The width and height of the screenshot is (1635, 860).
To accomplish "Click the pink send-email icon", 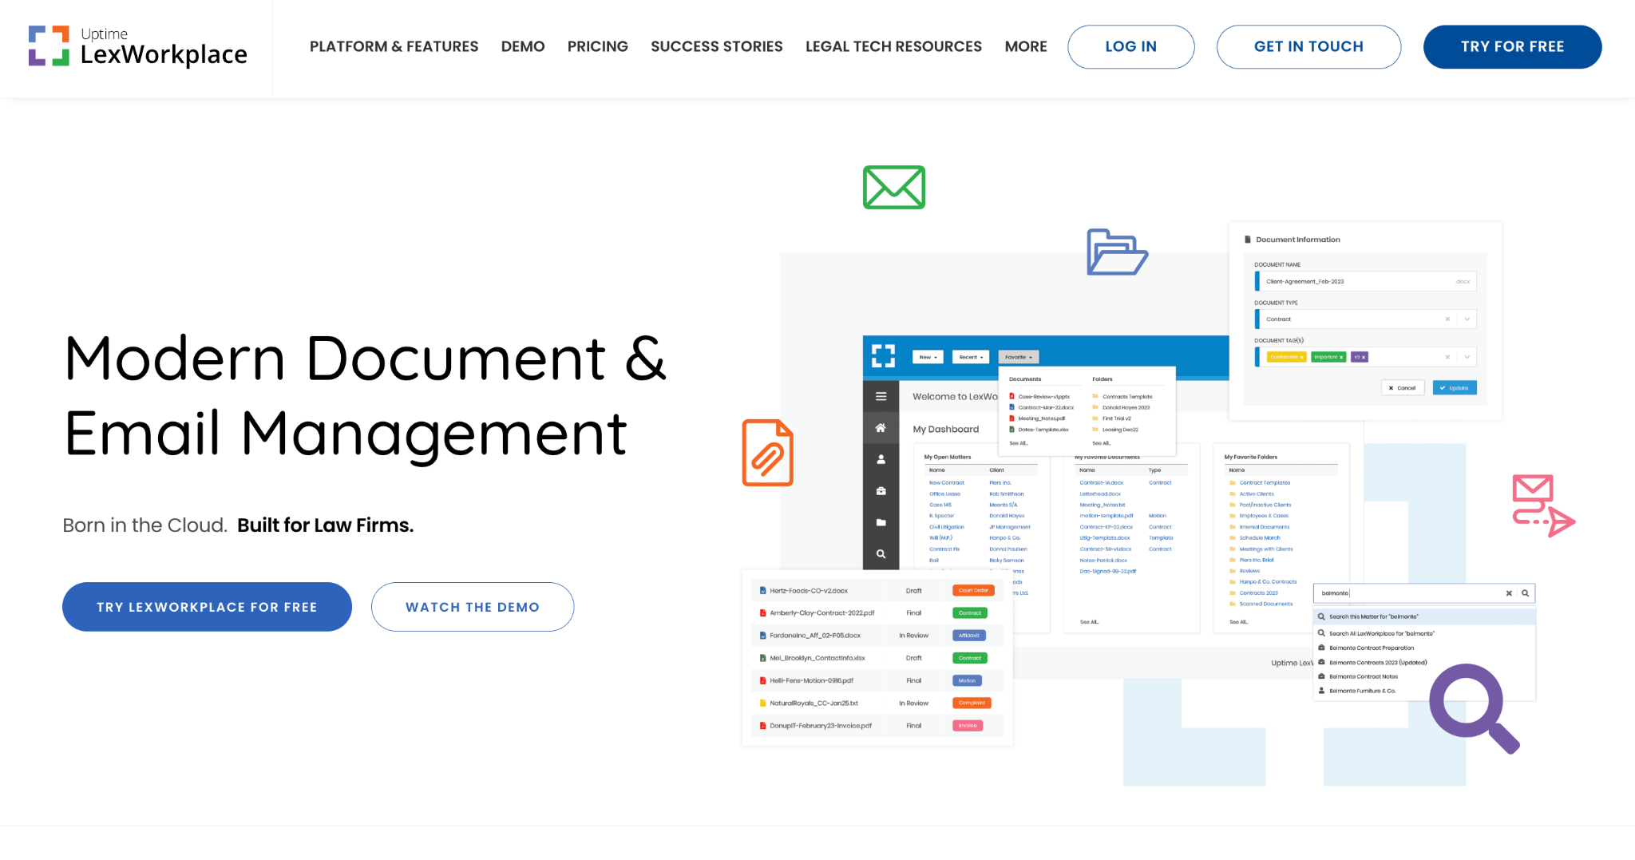I will [1543, 505].
